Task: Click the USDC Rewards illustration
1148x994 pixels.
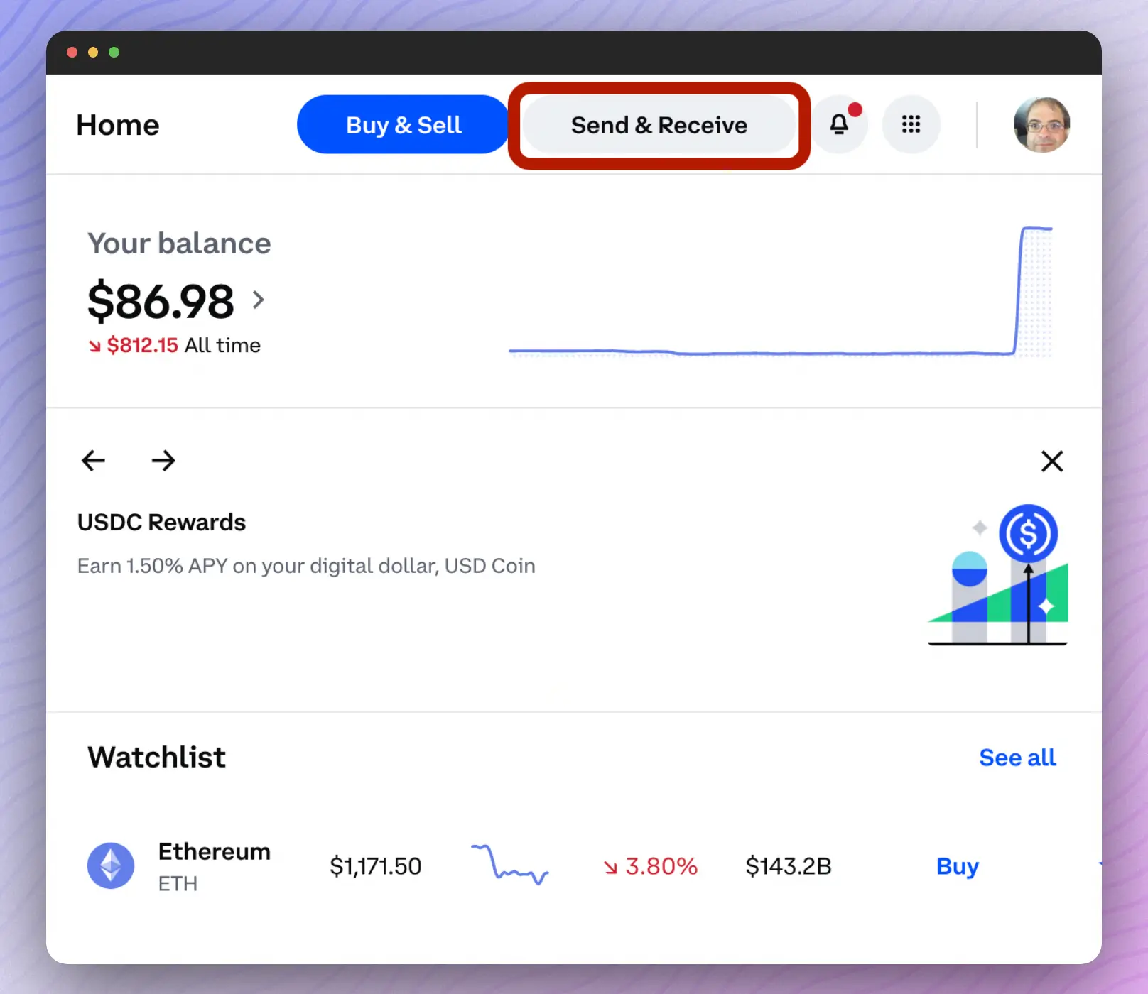Action: coord(998,574)
